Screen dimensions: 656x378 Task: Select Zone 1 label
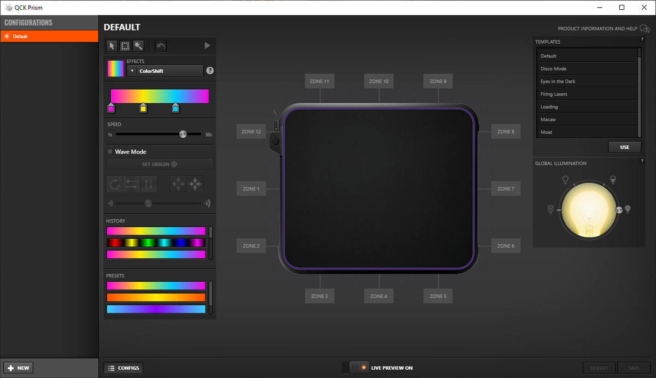click(251, 189)
